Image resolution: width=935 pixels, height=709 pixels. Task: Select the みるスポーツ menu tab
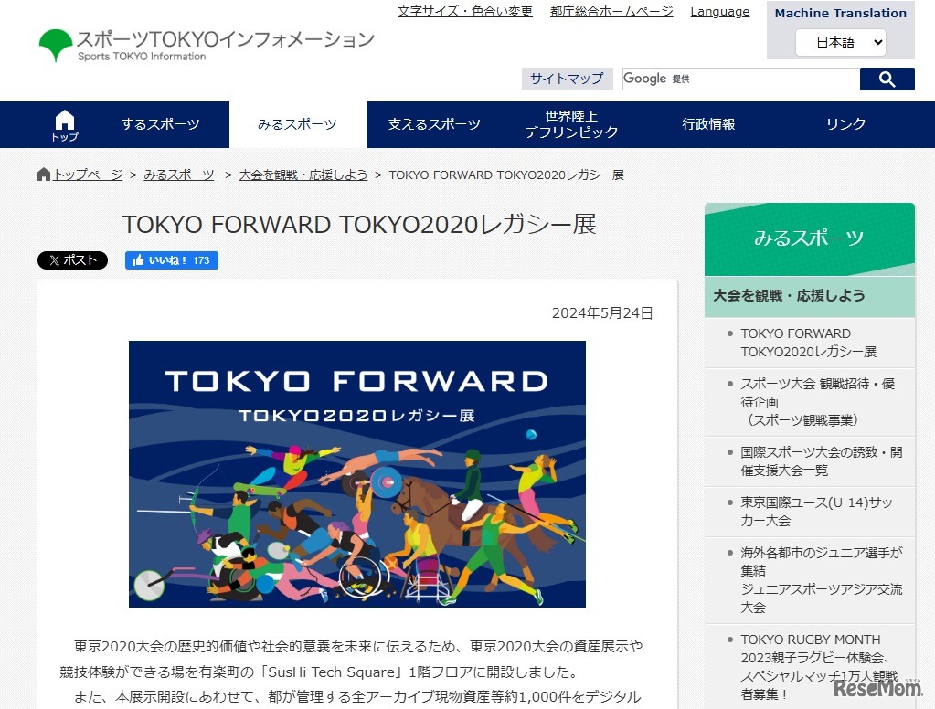298,124
